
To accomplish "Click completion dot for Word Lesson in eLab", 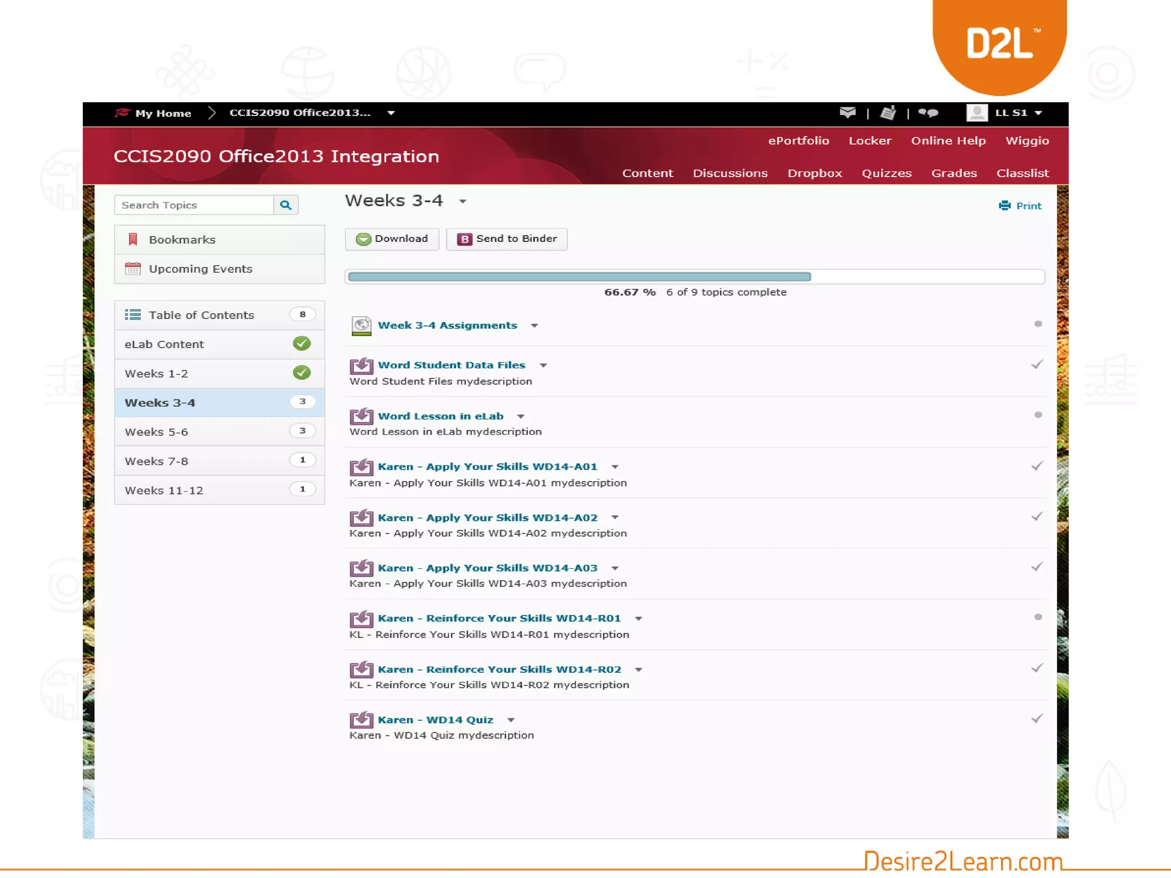I will tap(1038, 415).
